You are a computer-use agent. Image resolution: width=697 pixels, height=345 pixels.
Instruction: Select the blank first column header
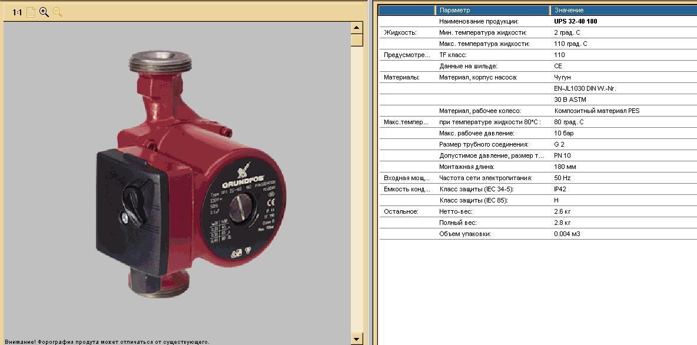coord(406,10)
